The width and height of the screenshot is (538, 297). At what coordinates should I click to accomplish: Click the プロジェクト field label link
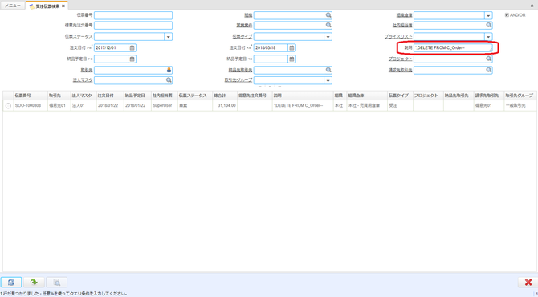(x=401, y=59)
